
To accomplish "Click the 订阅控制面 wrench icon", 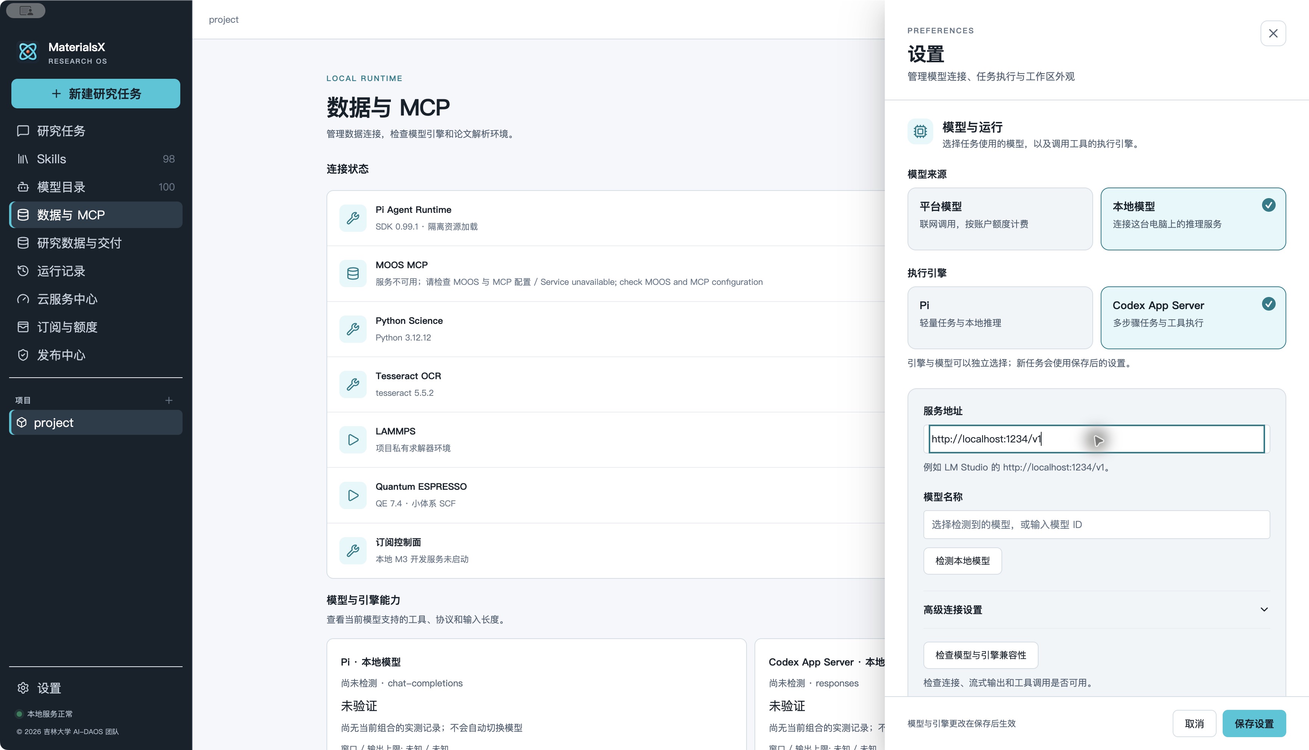I will tap(353, 550).
